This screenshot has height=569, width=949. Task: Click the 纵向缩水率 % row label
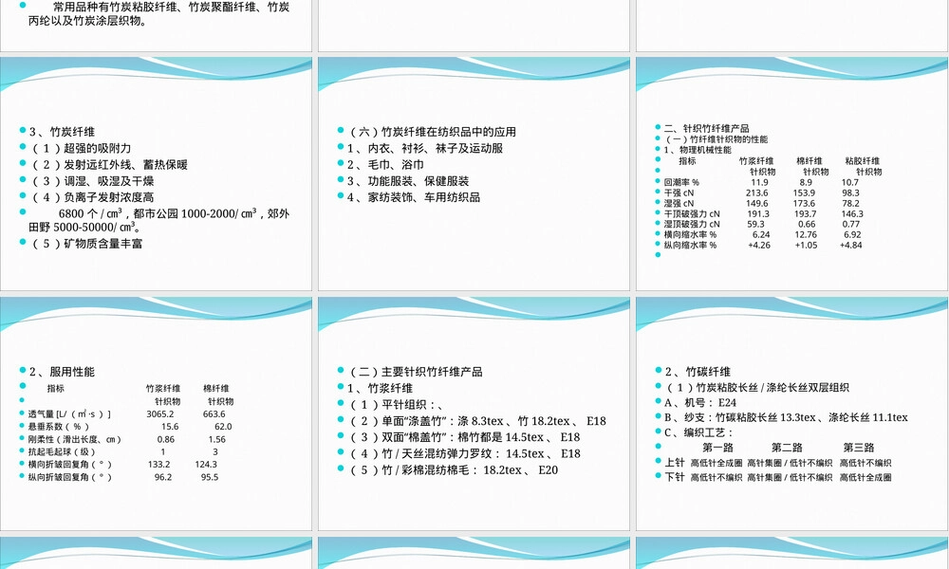pyautogui.click(x=690, y=246)
